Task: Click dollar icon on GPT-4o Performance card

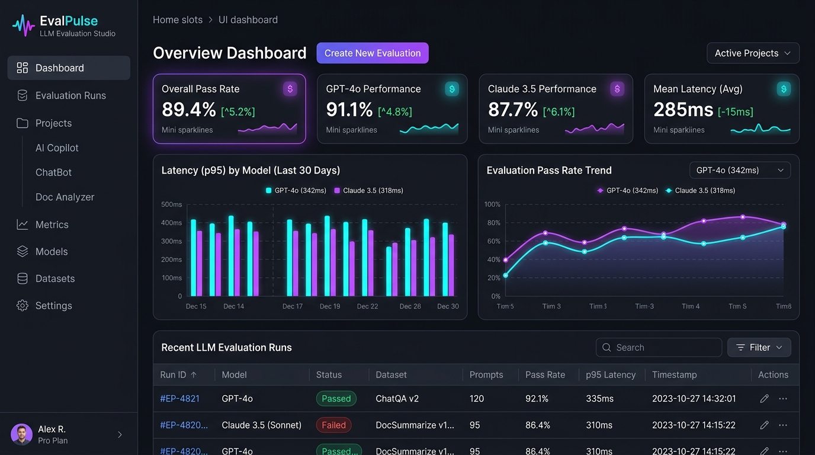Action: pyautogui.click(x=452, y=89)
